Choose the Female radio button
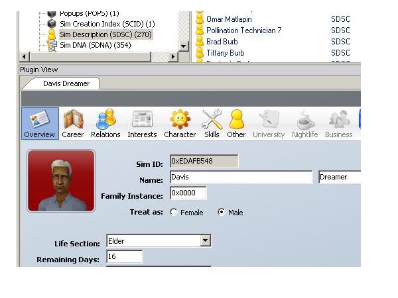398x298 pixels. [x=174, y=212]
